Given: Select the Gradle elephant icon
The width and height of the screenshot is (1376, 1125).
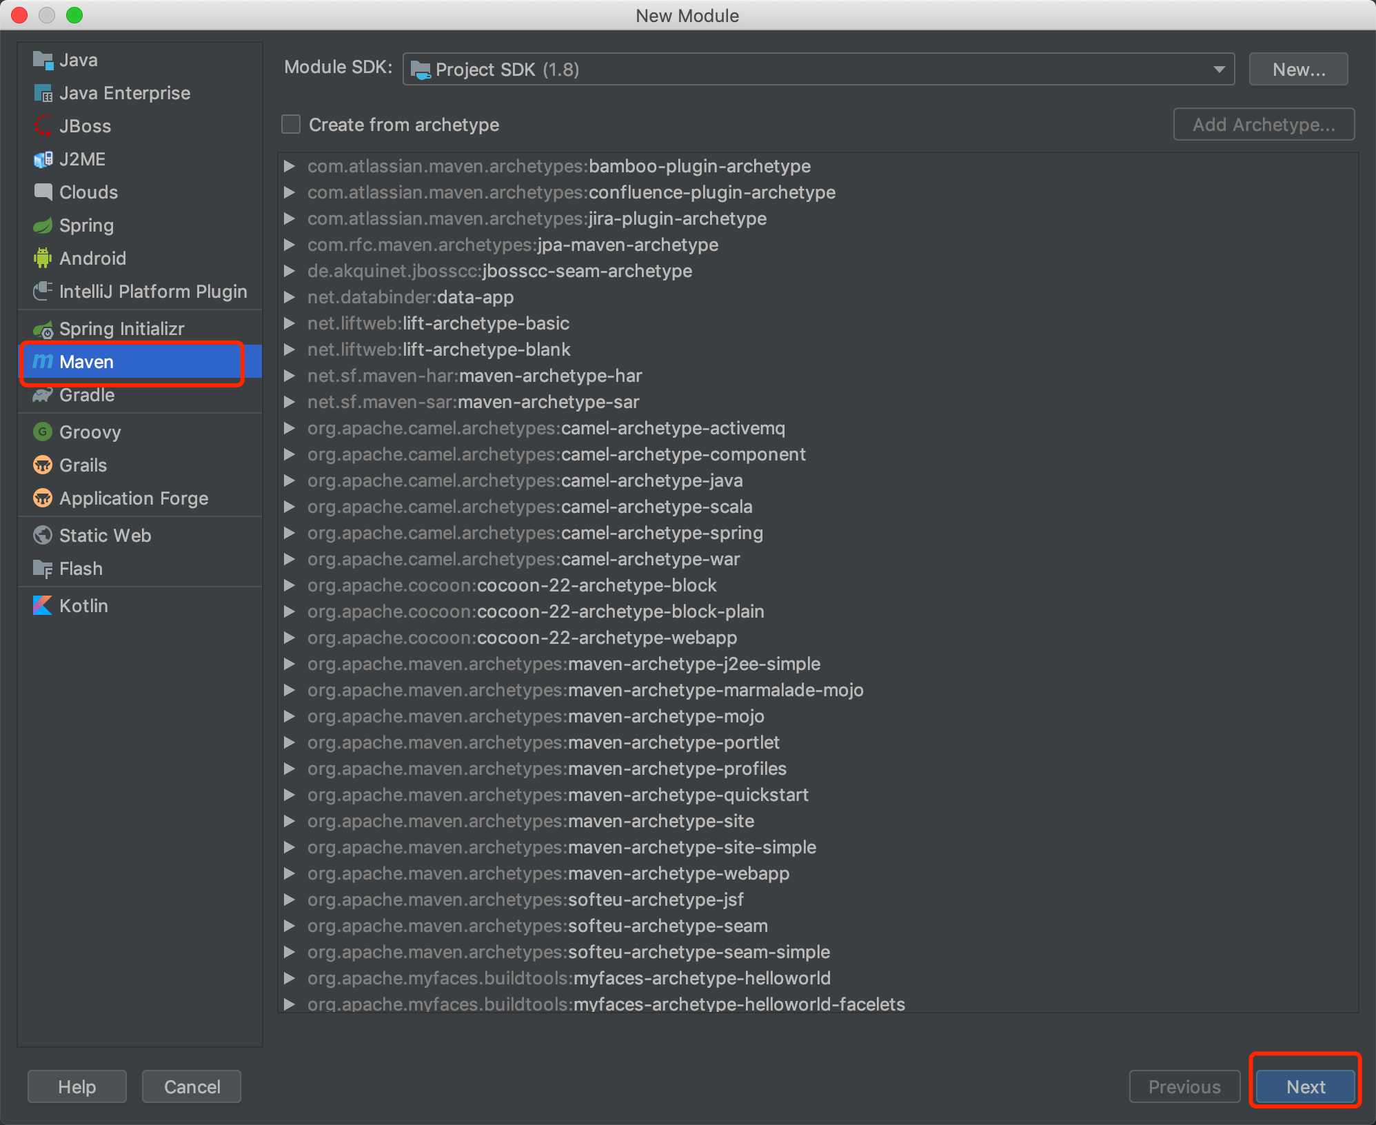Looking at the screenshot, I should pos(43,395).
